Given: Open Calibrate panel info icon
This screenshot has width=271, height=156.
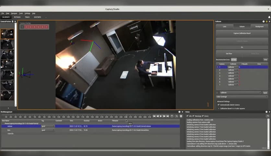Looking at the screenshot, I should click(x=264, y=22).
